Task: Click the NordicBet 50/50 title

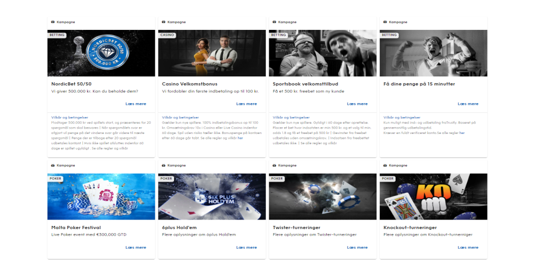Action: [x=71, y=84]
